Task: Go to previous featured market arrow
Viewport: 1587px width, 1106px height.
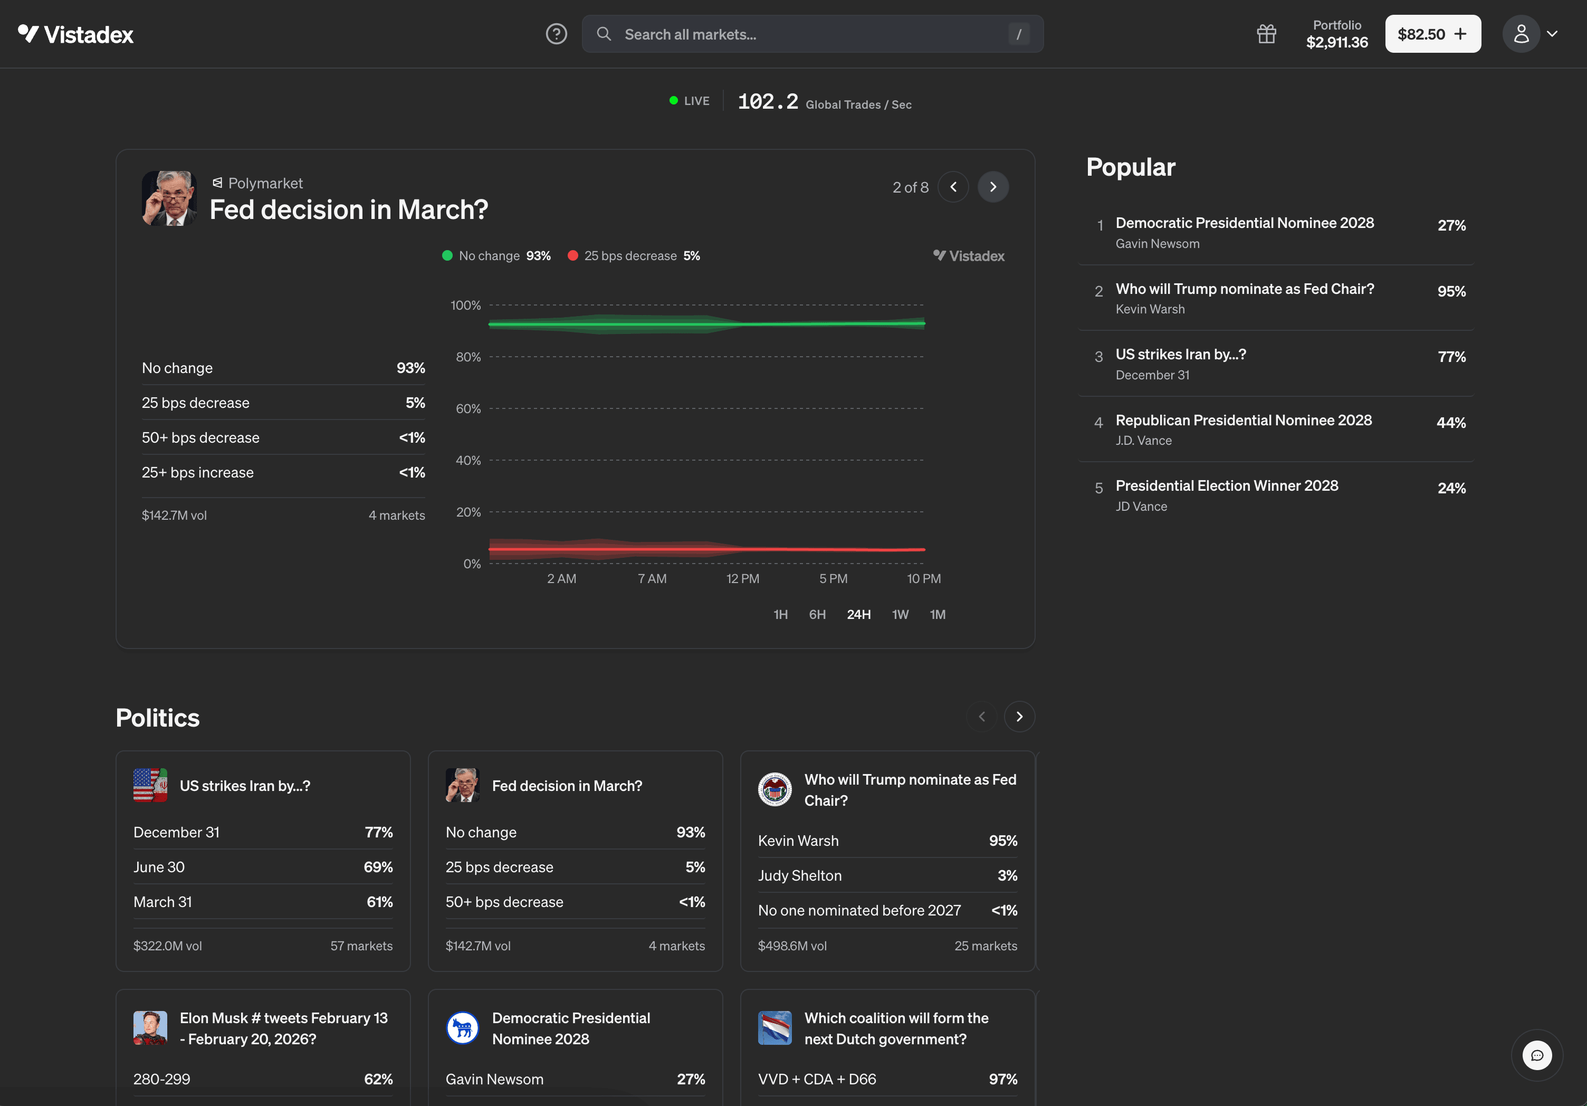Action: coord(953,187)
